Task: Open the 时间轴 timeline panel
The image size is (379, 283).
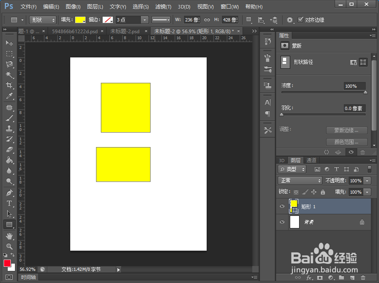Action: (28, 277)
